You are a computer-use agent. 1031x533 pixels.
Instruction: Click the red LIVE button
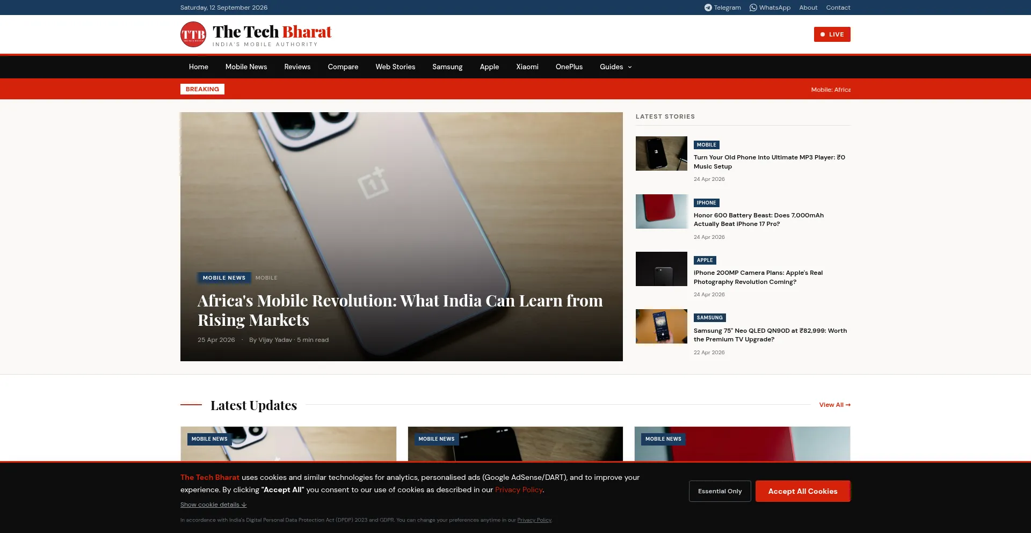[x=832, y=34]
